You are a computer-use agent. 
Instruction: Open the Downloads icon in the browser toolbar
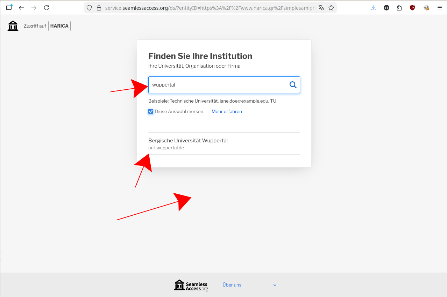coord(374,7)
